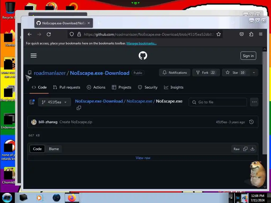Close the NoEscape.exe-Download browser tab
The height and width of the screenshot is (203, 271).
pos(89,23)
